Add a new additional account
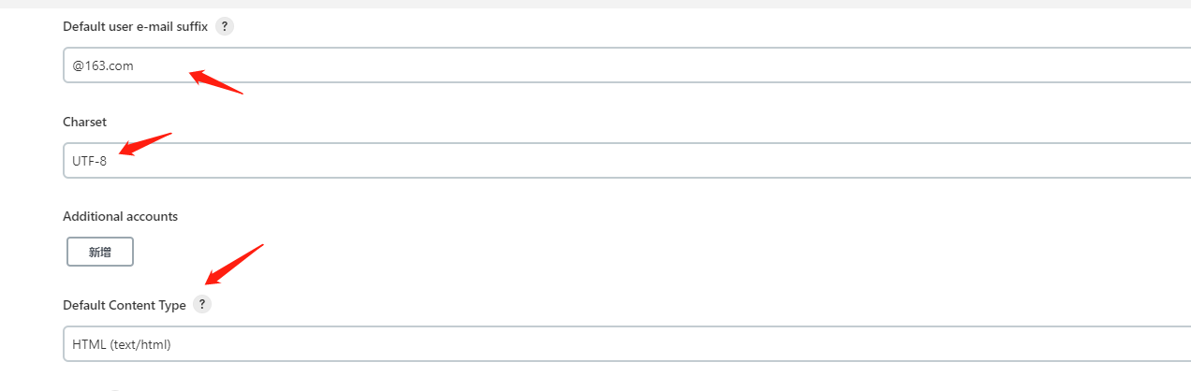1191x391 pixels. [x=100, y=252]
